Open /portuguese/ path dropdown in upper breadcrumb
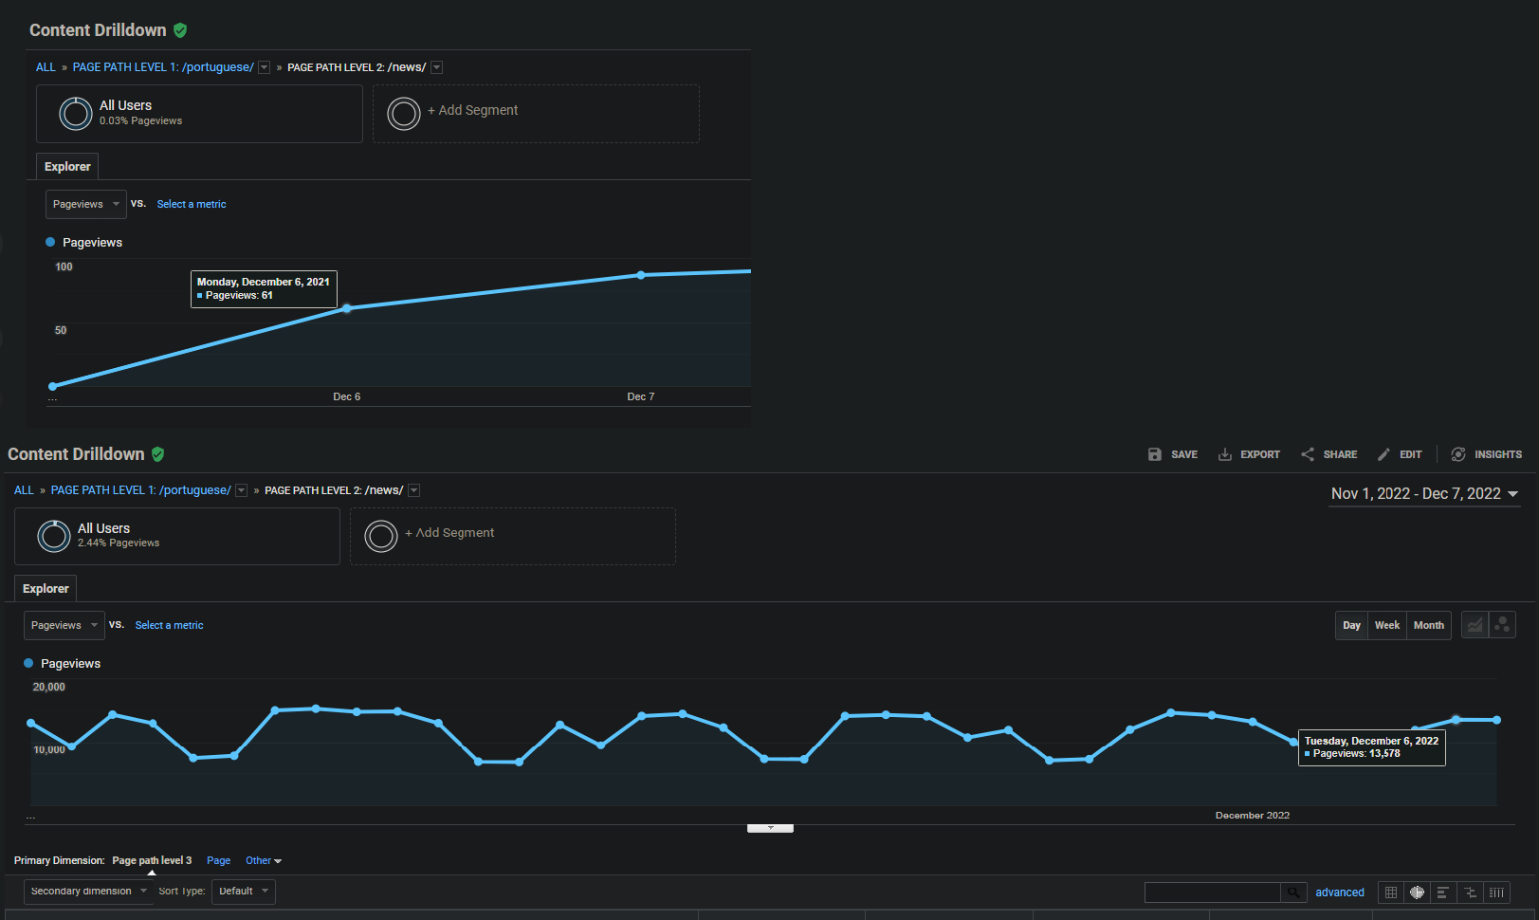This screenshot has width=1539, height=920. pos(265,67)
